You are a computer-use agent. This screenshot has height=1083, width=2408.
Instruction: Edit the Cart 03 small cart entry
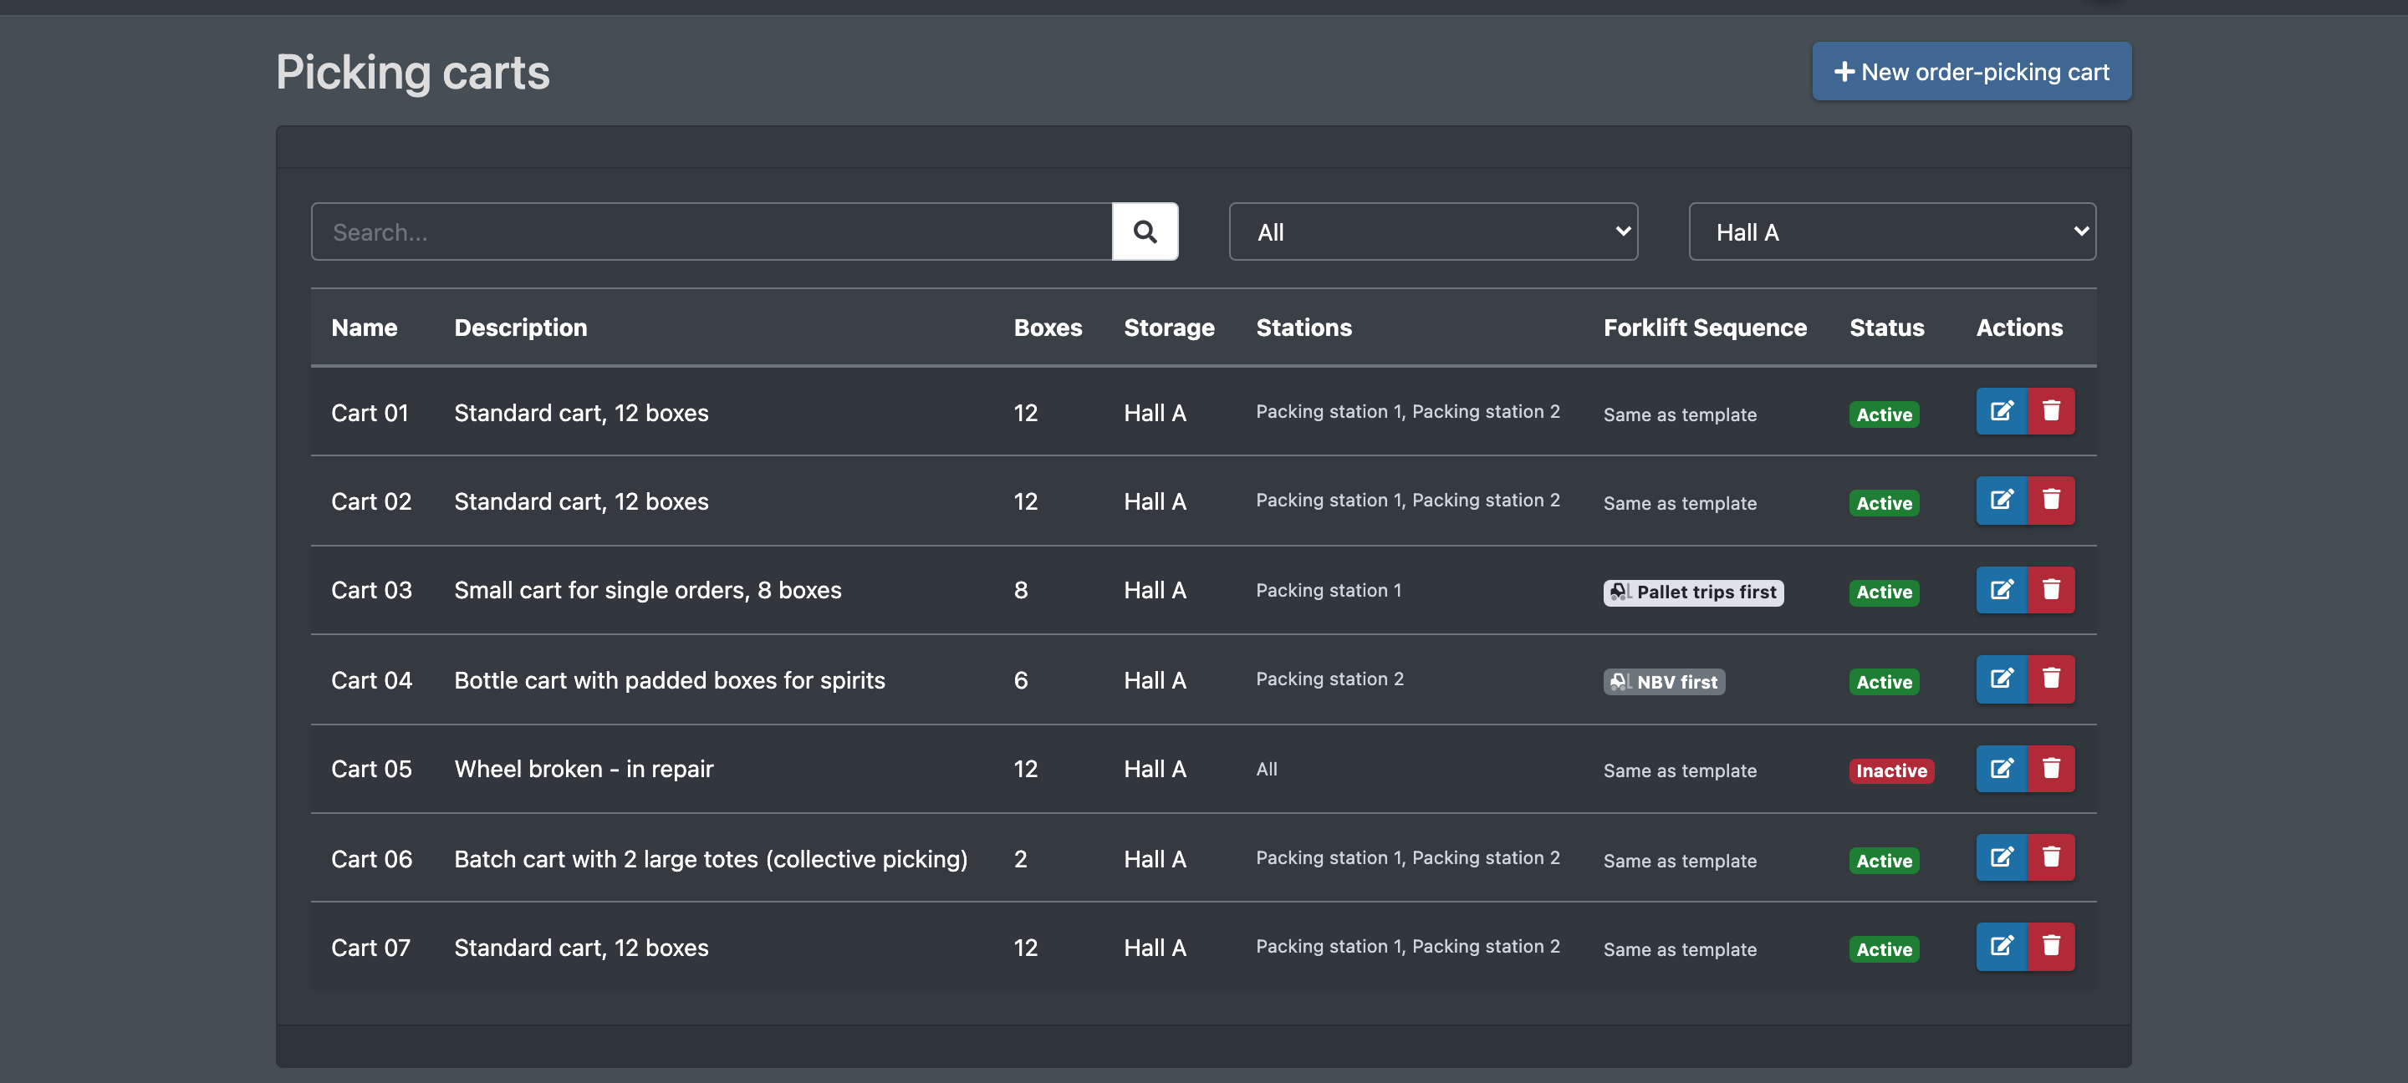[2002, 590]
